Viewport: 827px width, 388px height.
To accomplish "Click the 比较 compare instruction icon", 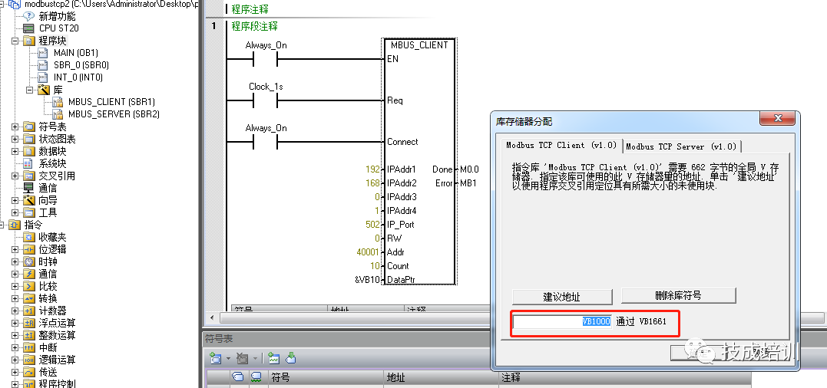I will click(x=28, y=286).
